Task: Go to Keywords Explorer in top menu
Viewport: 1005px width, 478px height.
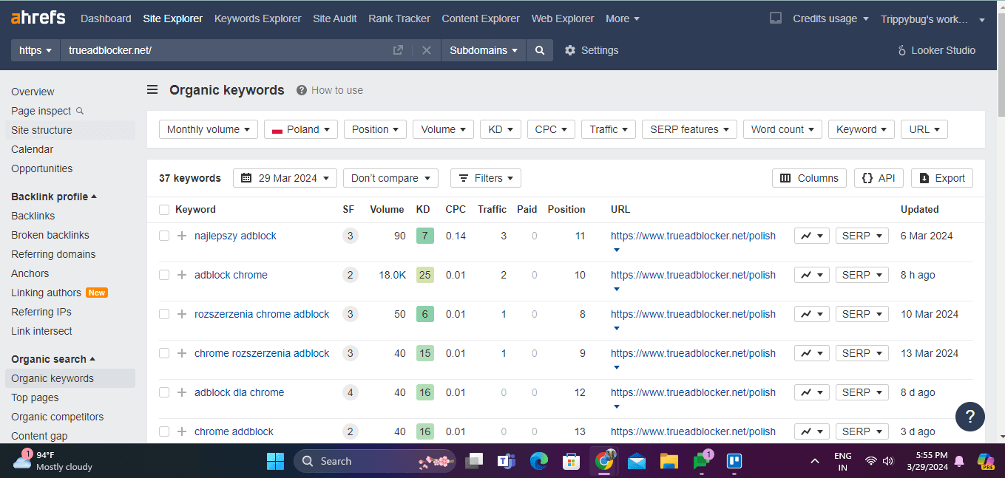Action: click(257, 18)
